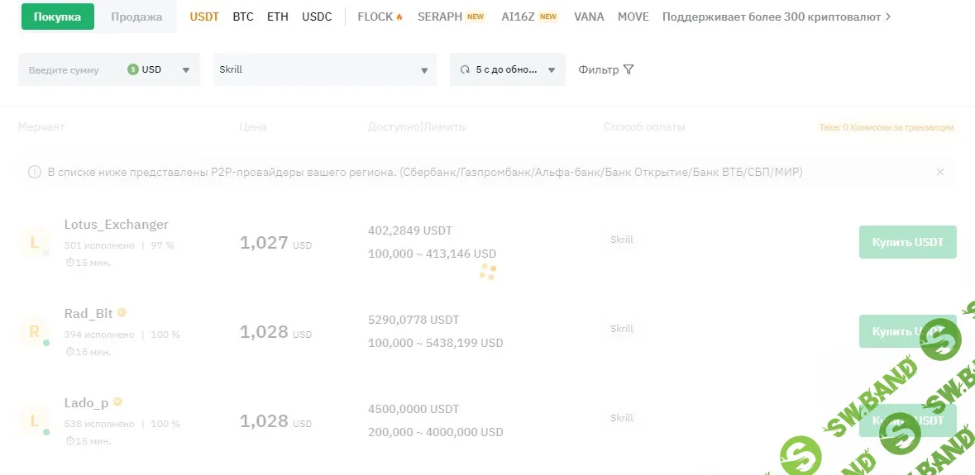Click Rad_Bit merchant avatar
The width and height of the screenshot is (975, 475).
(x=34, y=331)
